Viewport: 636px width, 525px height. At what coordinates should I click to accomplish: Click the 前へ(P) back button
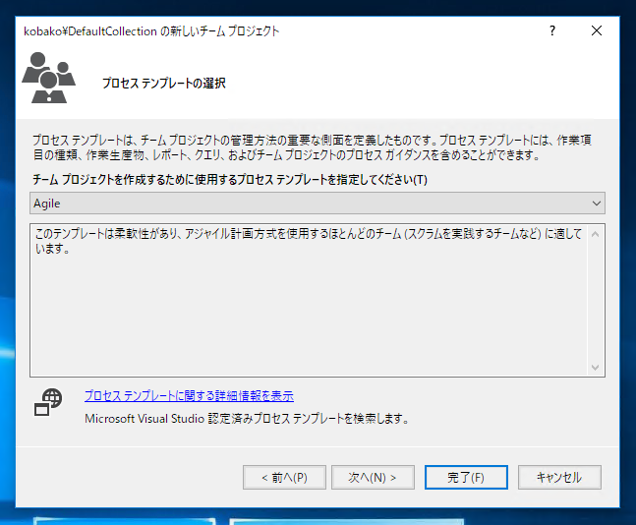pyautogui.click(x=284, y=478)
